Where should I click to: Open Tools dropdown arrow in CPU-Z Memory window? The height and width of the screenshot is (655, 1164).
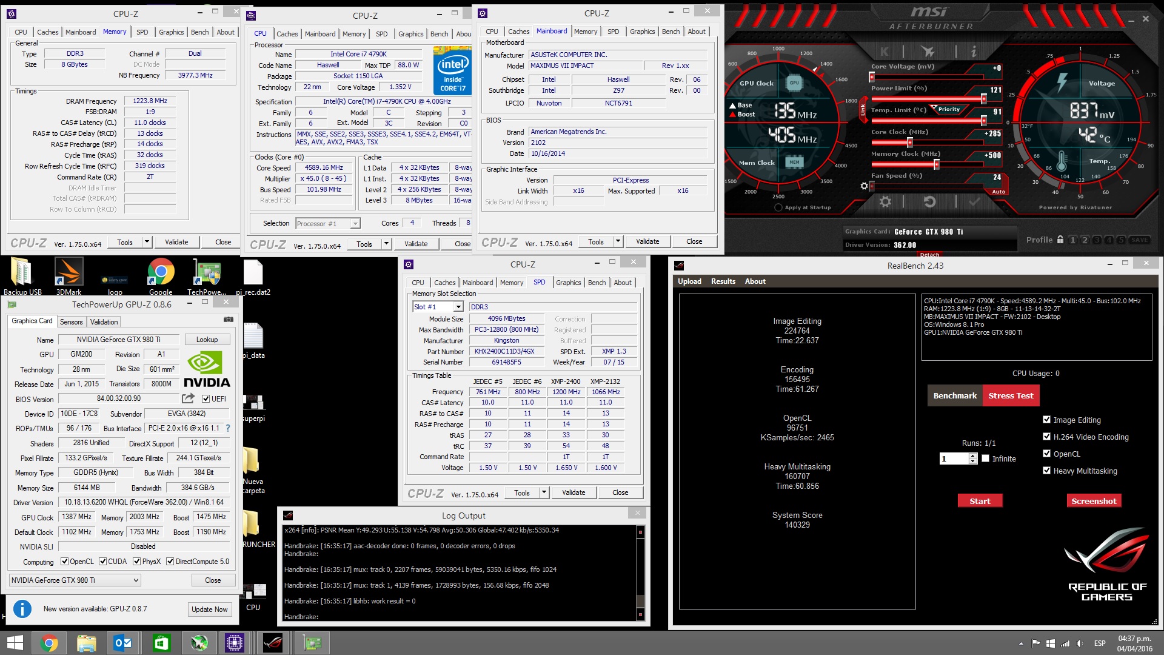coord(146,242)
